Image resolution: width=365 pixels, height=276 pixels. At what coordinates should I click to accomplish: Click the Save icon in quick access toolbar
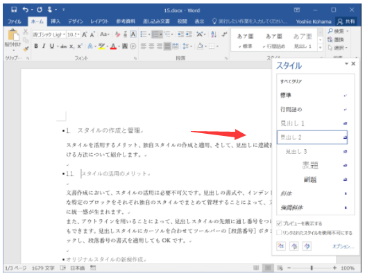(x=14, y=10)
